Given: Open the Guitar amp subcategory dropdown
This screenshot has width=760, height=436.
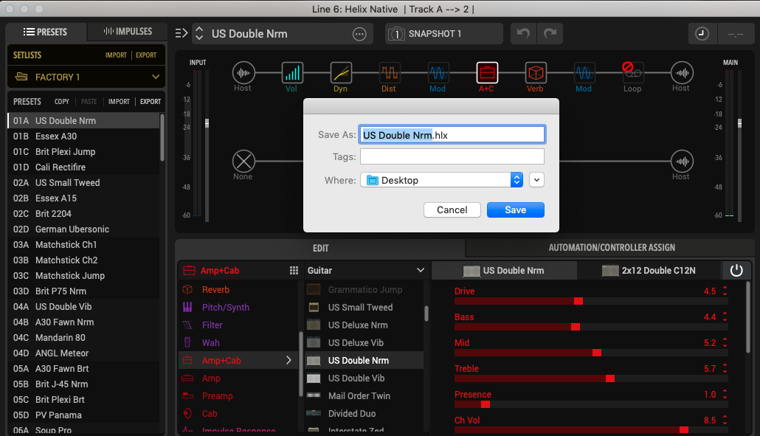Looking at the screenshot, I should [366, 270].
